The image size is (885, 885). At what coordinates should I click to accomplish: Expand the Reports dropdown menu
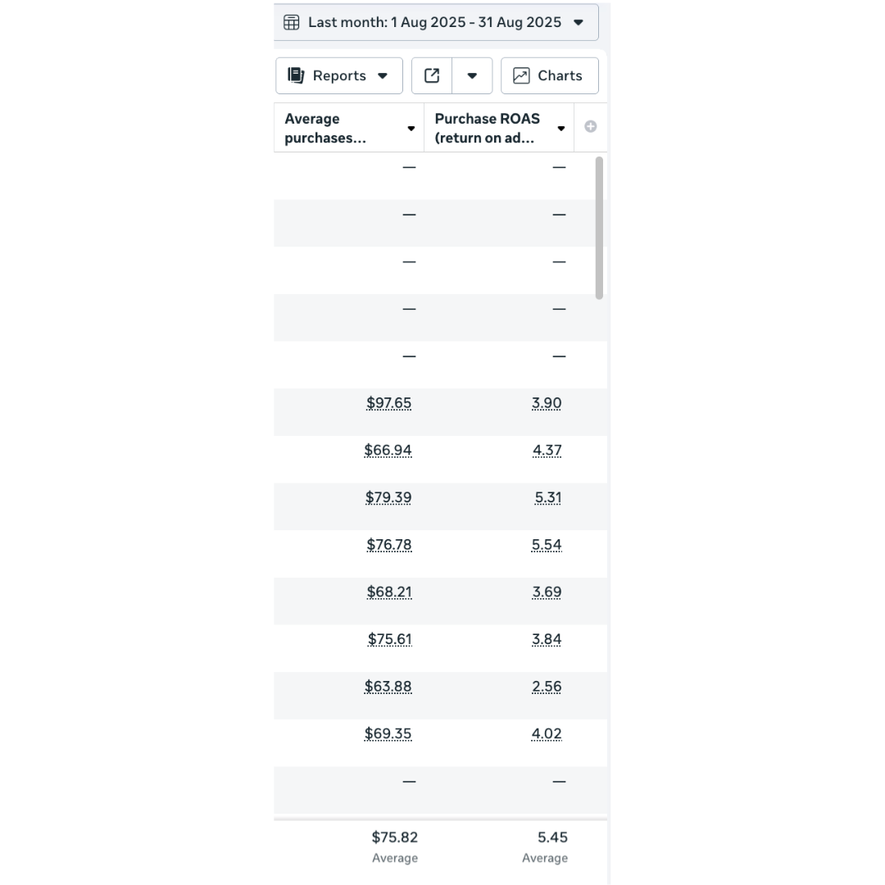point(383,76)
